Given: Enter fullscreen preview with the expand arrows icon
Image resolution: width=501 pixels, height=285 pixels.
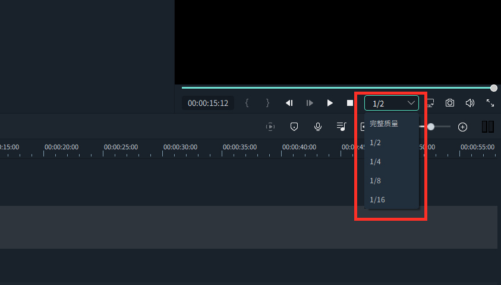Looking at the screenshot, I should [x=490, y=103].
